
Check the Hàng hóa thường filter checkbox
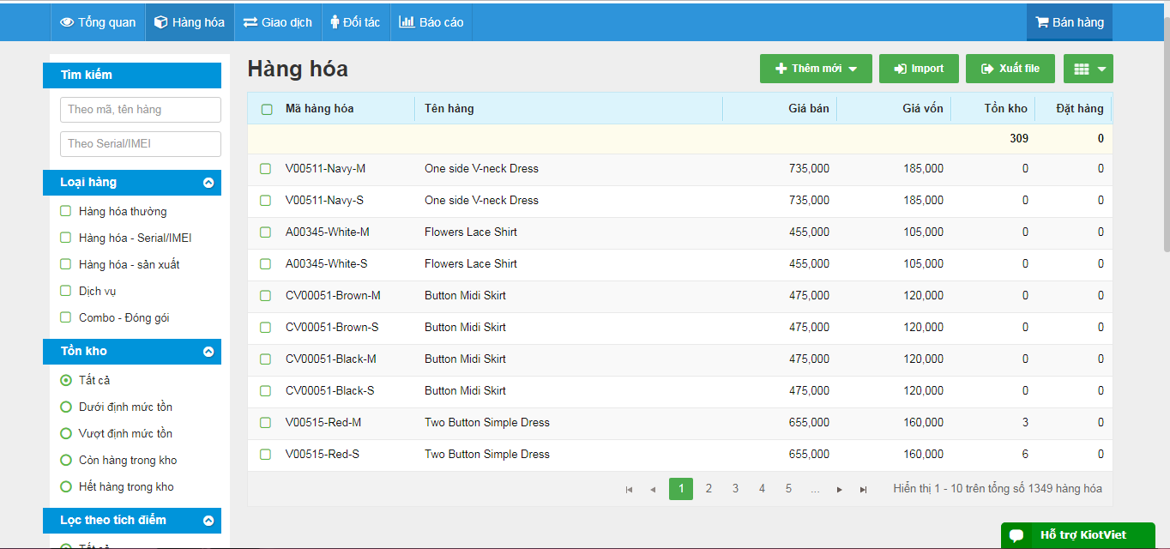click(66, 211)
